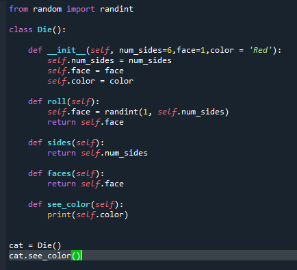Click 'randint' in the import statement

click(116, 9)
